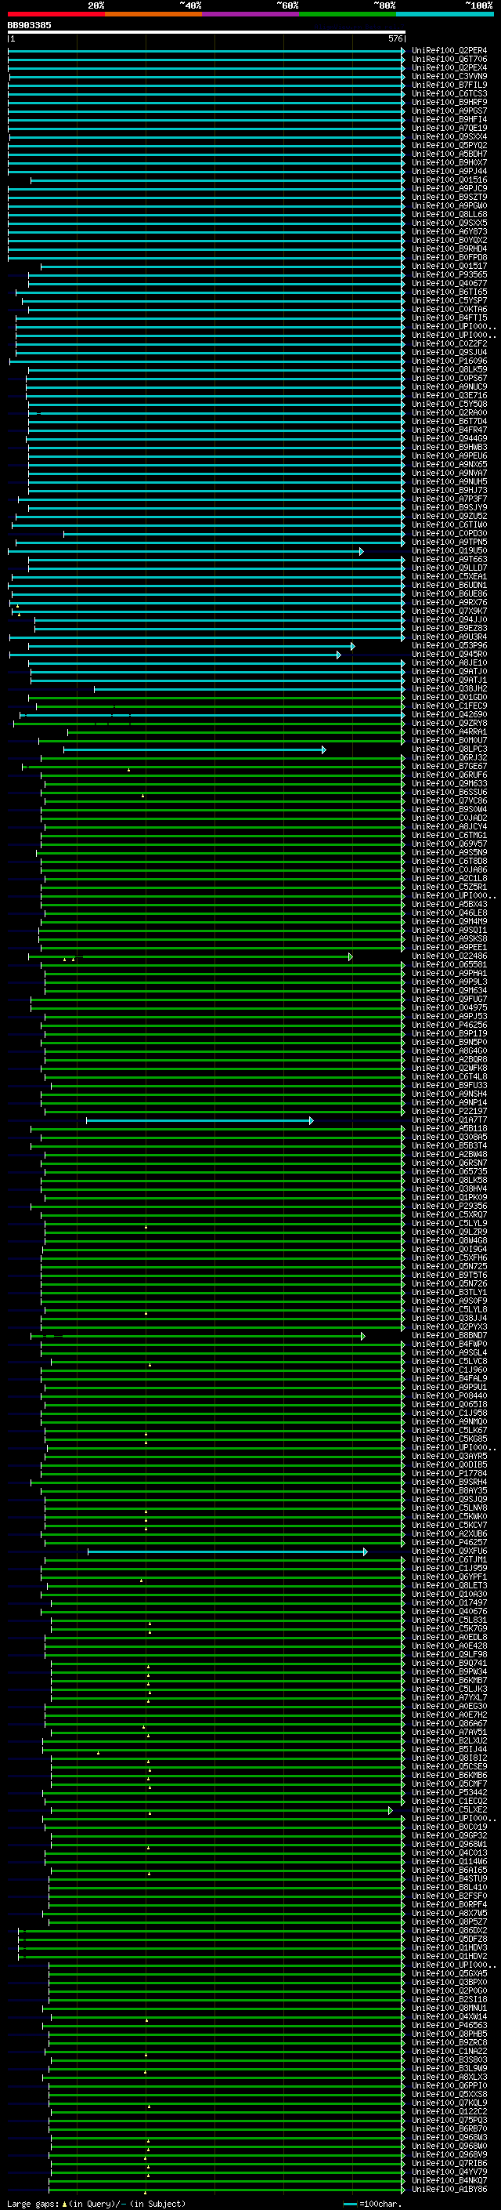Click the cyan alignment bar for UniRef100_Q19U50
This screenshot has height=2210, width=501.
pyautogui.click(x=185, y=552)
